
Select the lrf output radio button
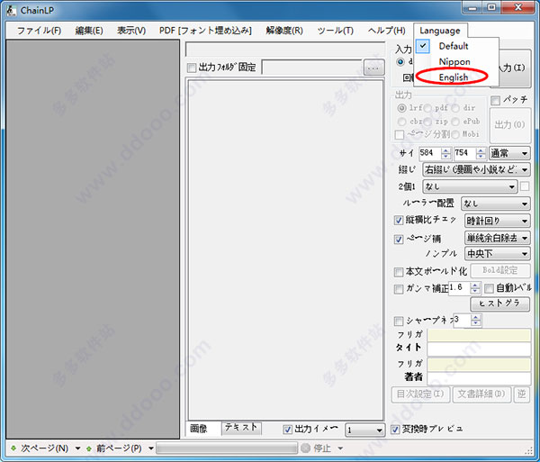401,108
